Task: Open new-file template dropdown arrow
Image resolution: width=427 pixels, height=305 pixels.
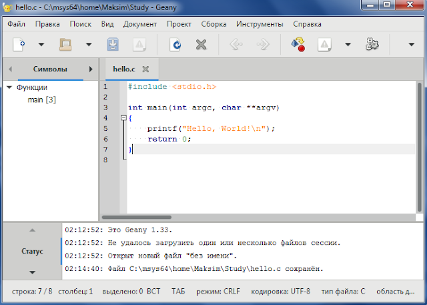Action: tap(41, 45)
